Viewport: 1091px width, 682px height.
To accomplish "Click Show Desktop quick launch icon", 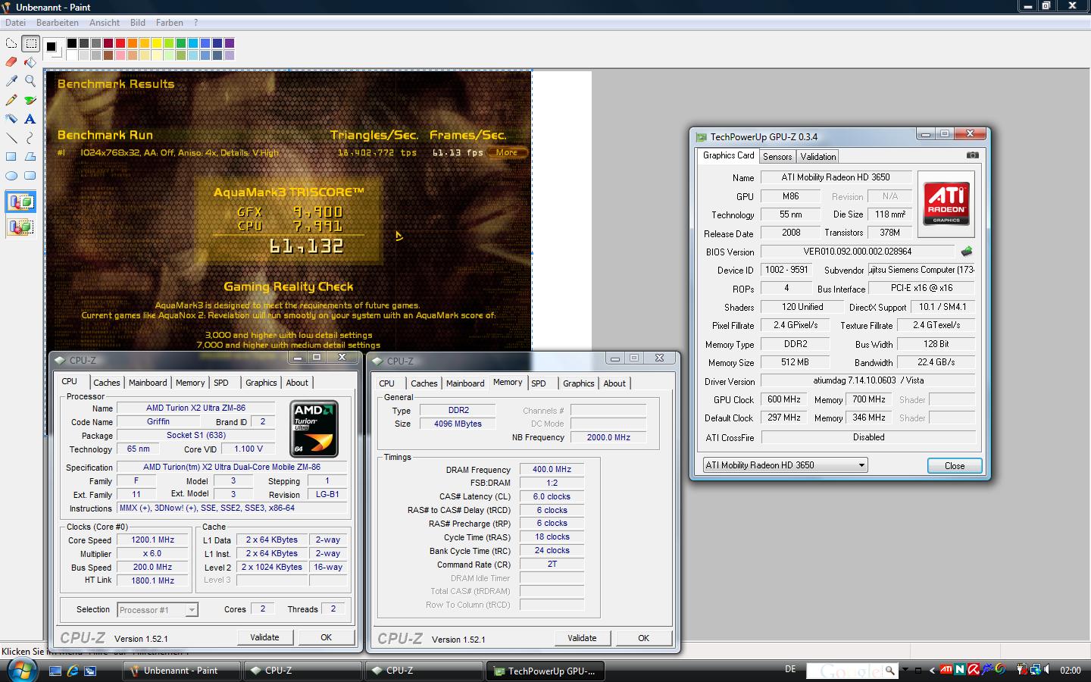I will (x=55, y=671).
